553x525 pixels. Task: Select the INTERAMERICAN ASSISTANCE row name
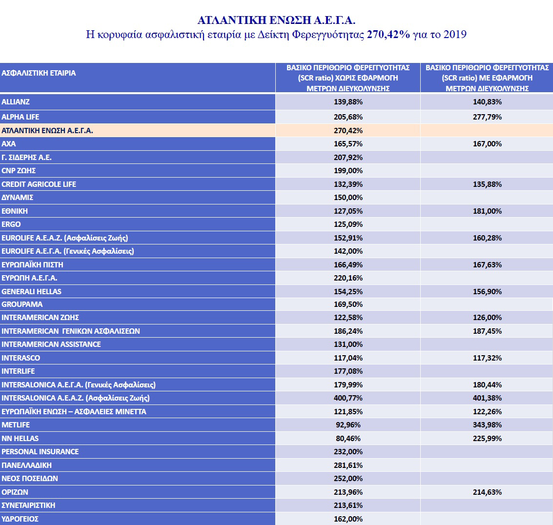[x=51, y=344]
